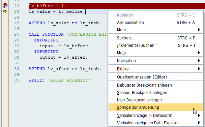Click the EXPORTING keyword on line 28

[x=46, y=40]
